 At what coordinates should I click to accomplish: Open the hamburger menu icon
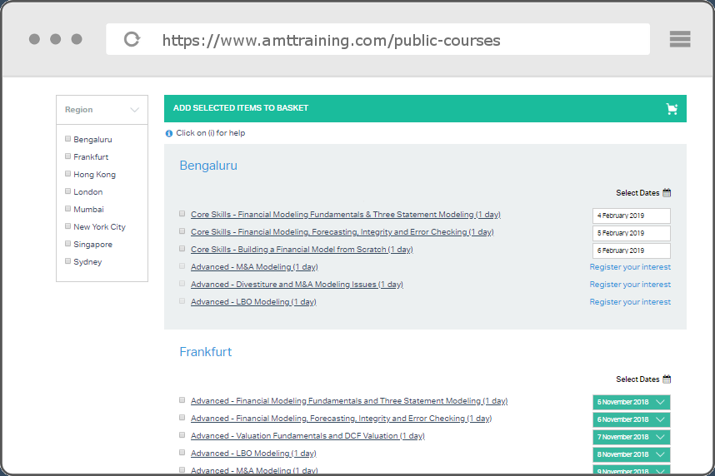click(680, 39)
